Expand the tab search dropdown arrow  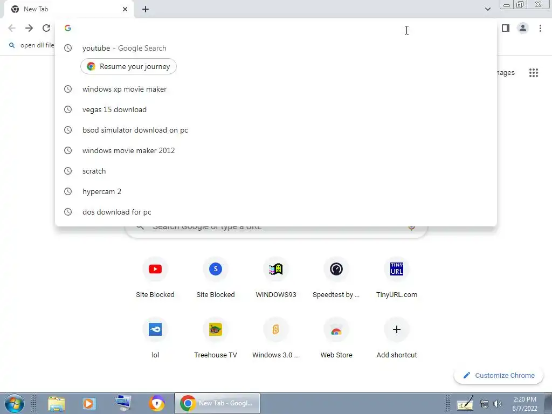(487, 9)
